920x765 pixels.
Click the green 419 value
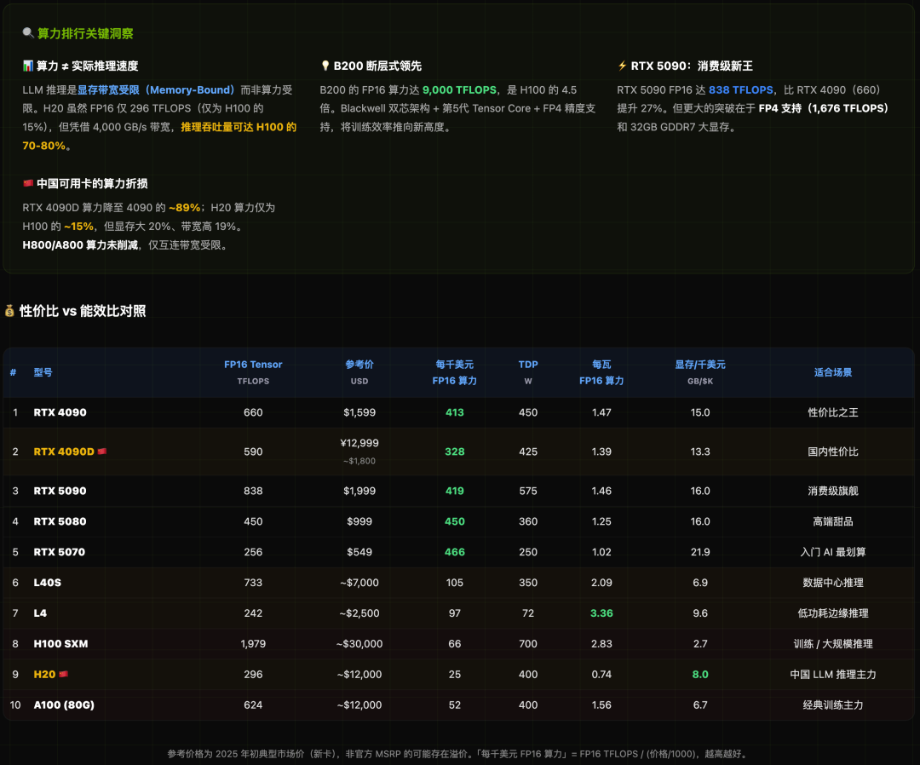point(454,491)
